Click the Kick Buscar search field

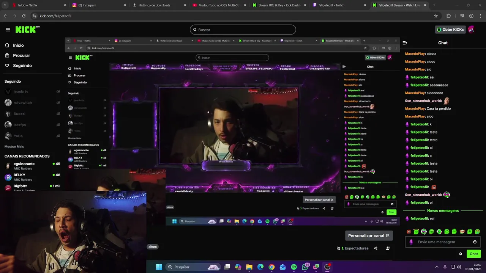pyautogui.click(x=243, y=30)
